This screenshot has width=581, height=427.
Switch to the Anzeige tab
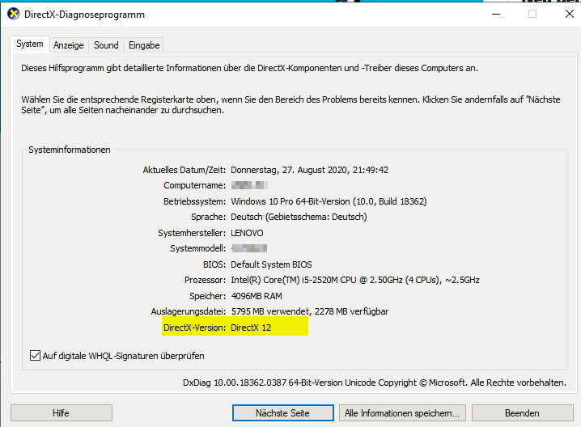tap(69, 45)
